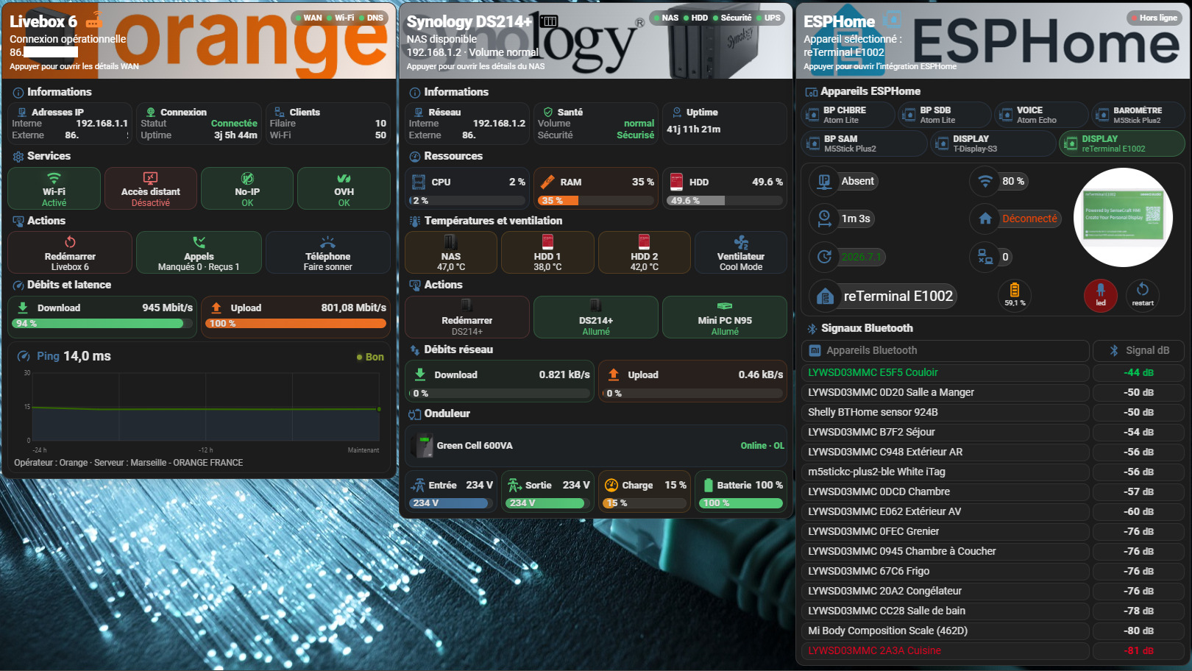Open the Ventilateur Cool Mode selector
Image resolution: width=1192 pixels, height=671 pixels.
coord(741,252)
